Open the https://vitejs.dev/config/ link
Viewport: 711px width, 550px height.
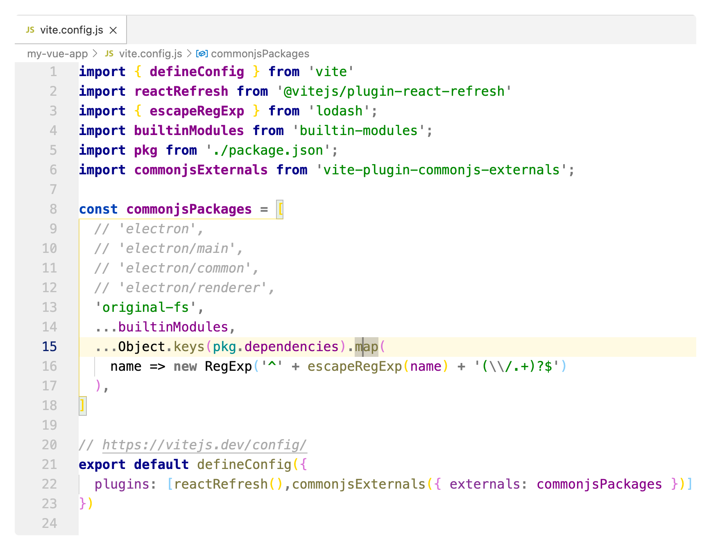click(204, 445)
